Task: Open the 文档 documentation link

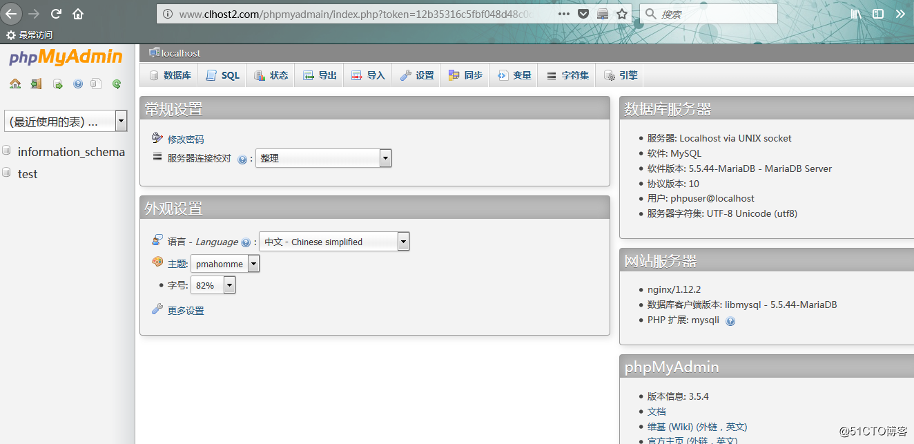Action: tap(657, 412)
